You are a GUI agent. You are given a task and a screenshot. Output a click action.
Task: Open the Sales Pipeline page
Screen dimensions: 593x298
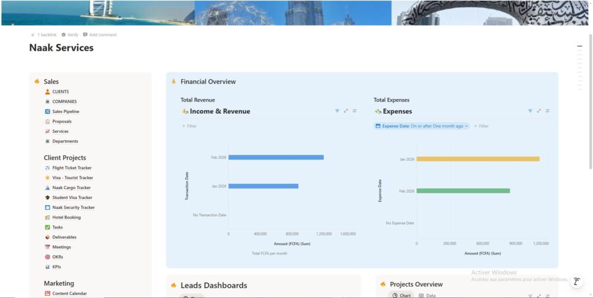(65, 111)
